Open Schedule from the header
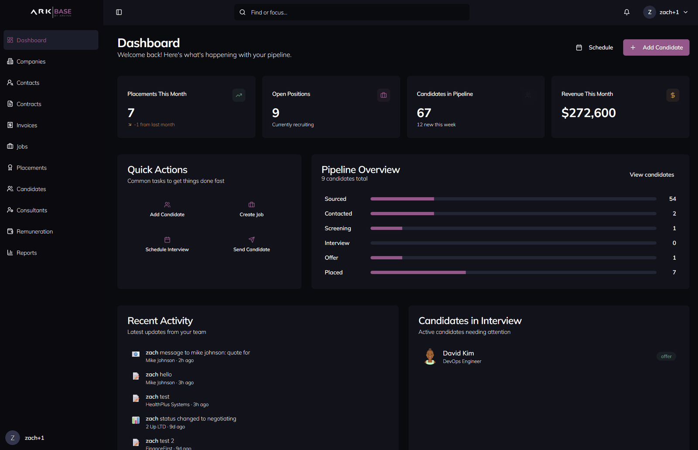Image resolution: width=698 pixels, height=450 pixels. pos(594,48)
